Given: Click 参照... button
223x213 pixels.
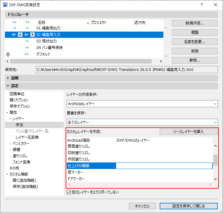Looking at the screenshot, I should tap(195, 60).
